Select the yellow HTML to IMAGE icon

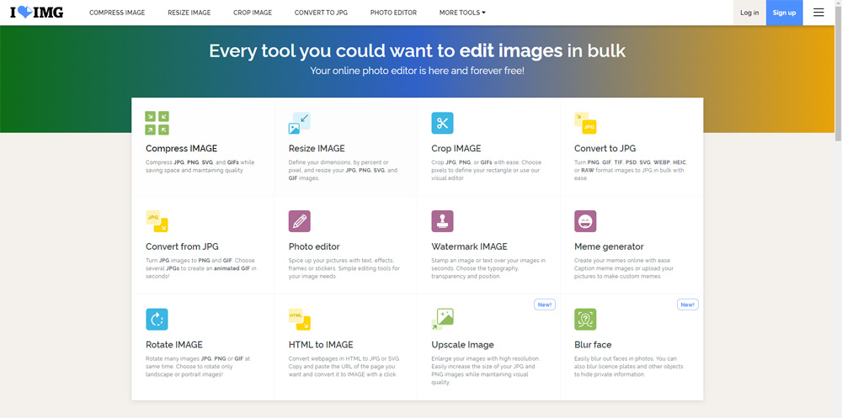pos(299,320)
